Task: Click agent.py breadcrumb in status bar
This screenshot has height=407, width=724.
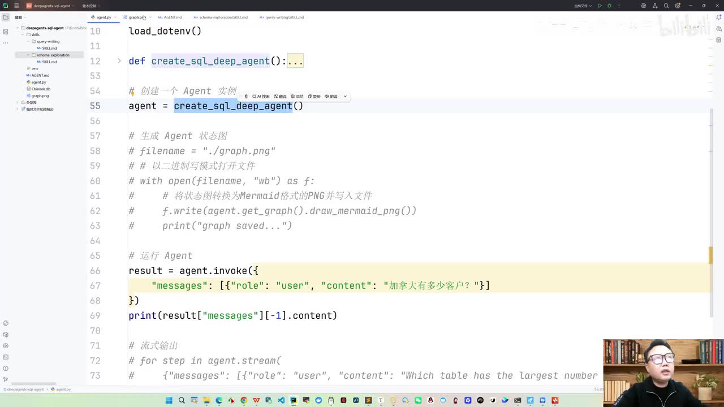Action: [x=61, y=389]
